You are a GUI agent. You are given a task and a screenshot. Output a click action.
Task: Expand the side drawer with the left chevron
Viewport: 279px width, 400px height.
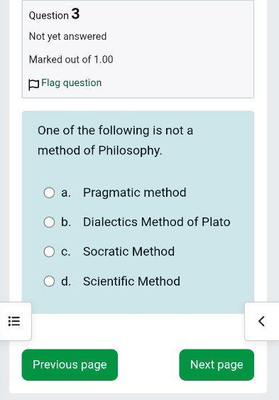(262, 321)
